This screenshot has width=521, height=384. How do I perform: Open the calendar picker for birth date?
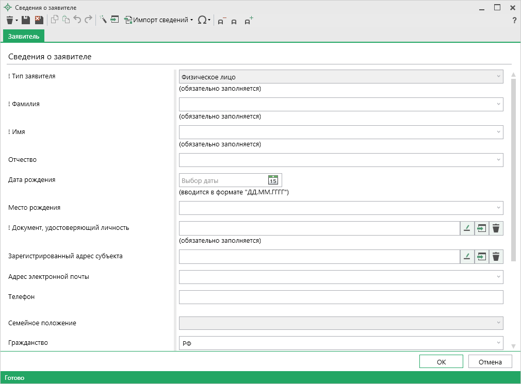pos(273,180)
